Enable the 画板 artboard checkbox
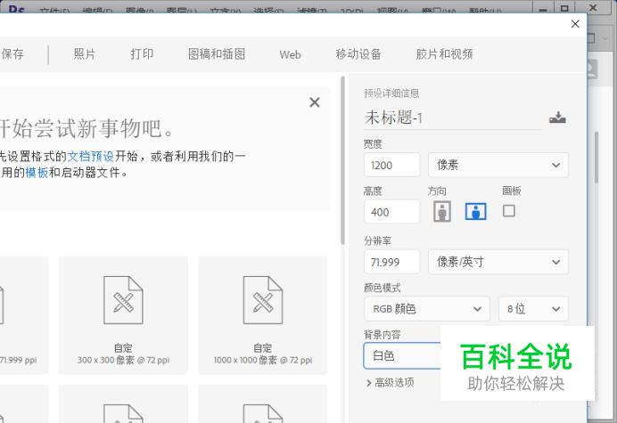 [509, 211]
